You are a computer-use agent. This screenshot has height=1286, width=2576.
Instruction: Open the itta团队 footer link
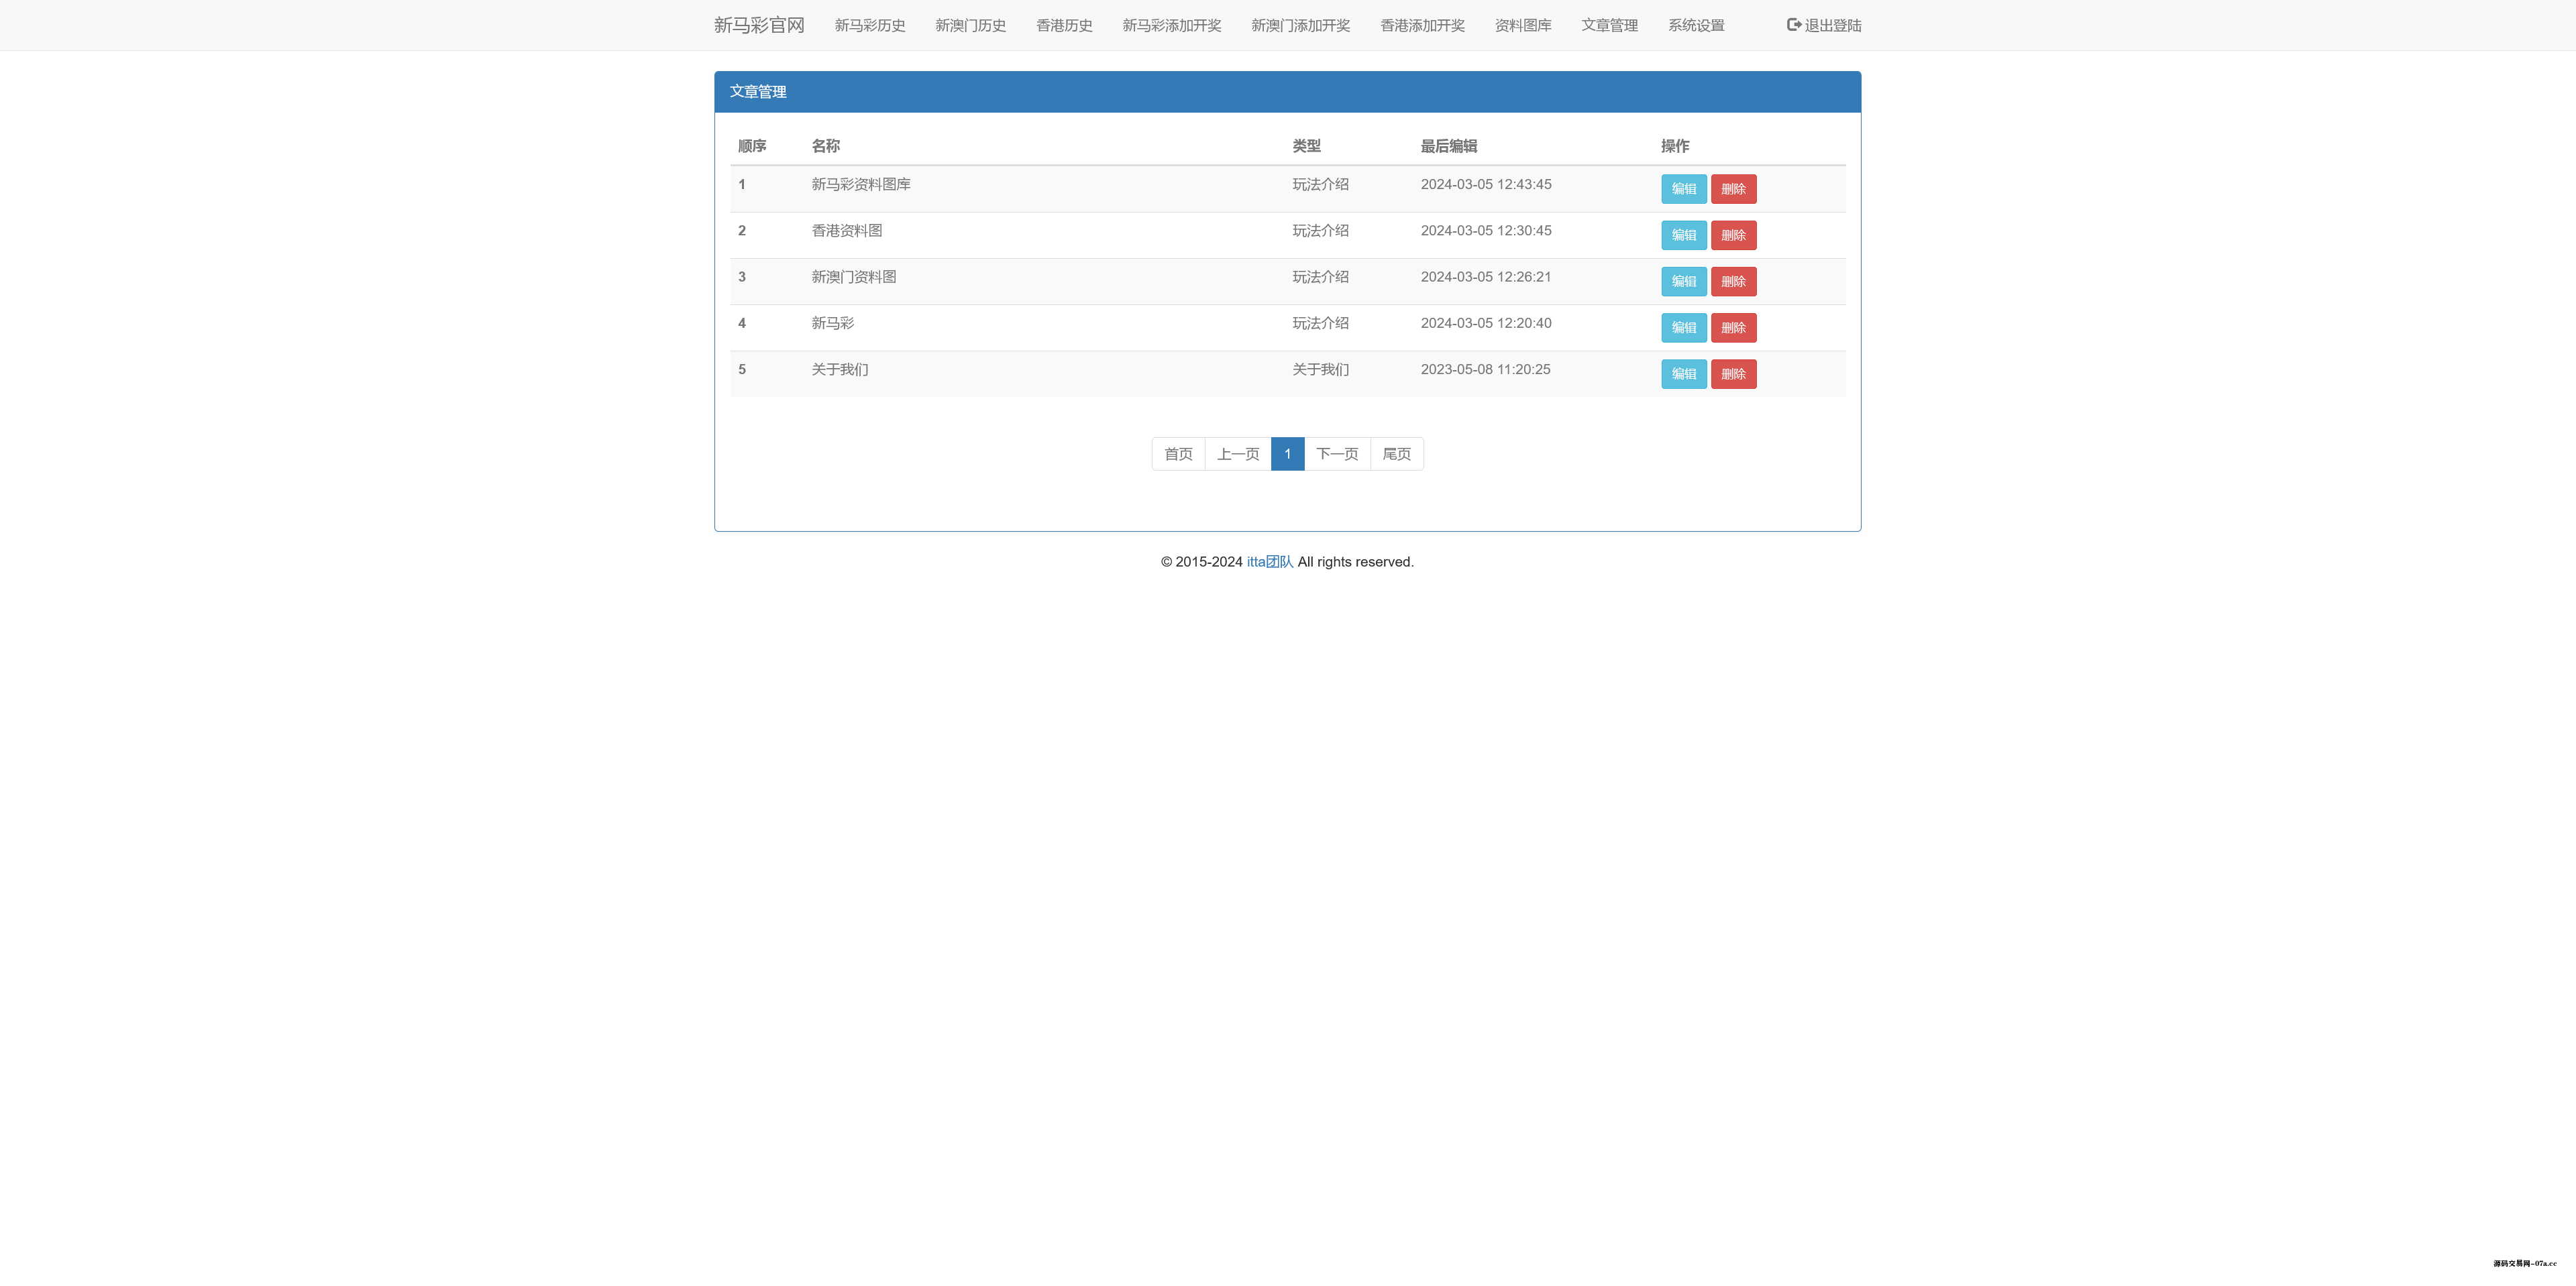click(x=1269, y=562)
